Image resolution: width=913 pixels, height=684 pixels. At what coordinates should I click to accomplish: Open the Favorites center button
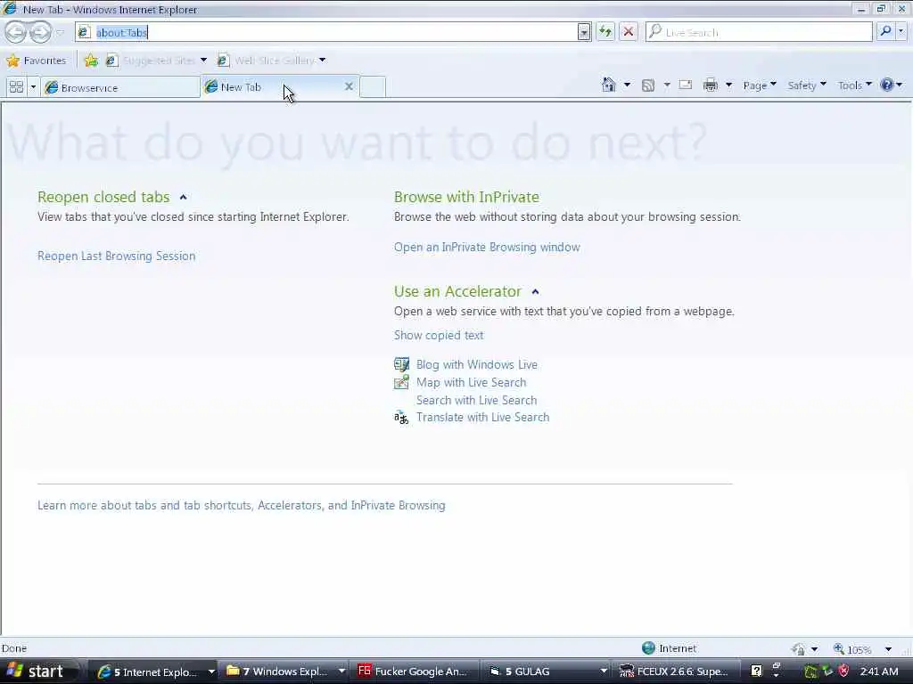[x=36, y=61]
